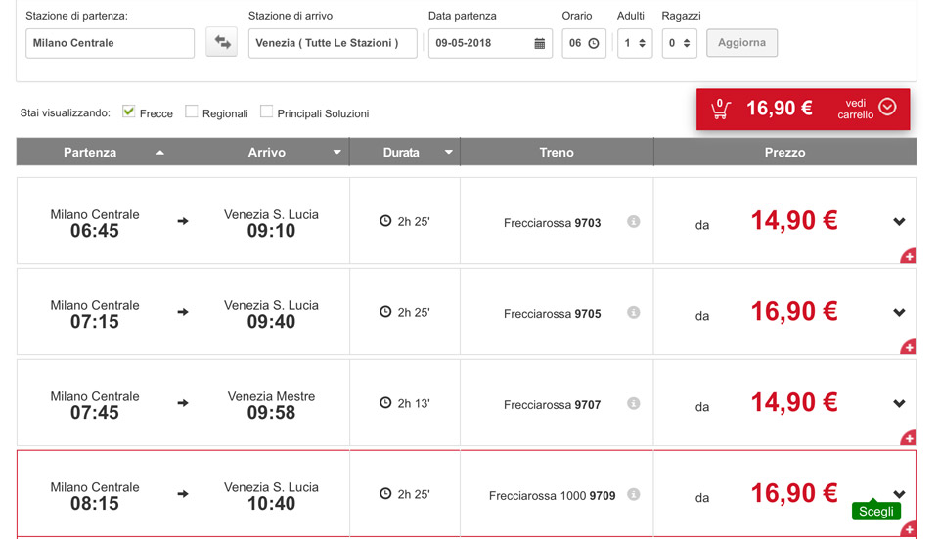Viewport: 939px width, 539px height.
Task: Open vedi carrello cart dropdown
Action: point(887,108)
